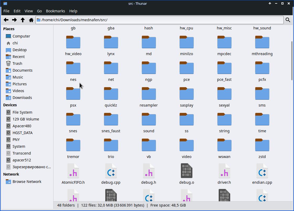Select the endian.cpp source file
The height and width of the screenshot is (211, 294).
(x=262, y=171)
